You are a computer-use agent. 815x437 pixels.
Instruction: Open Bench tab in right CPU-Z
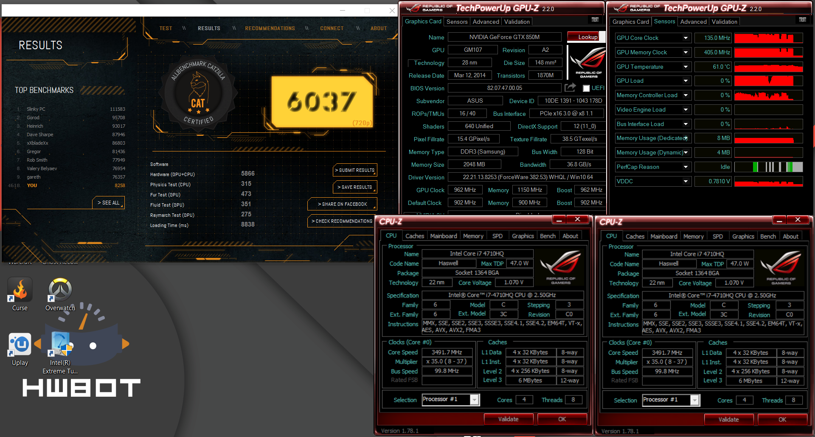pos(767,236)
